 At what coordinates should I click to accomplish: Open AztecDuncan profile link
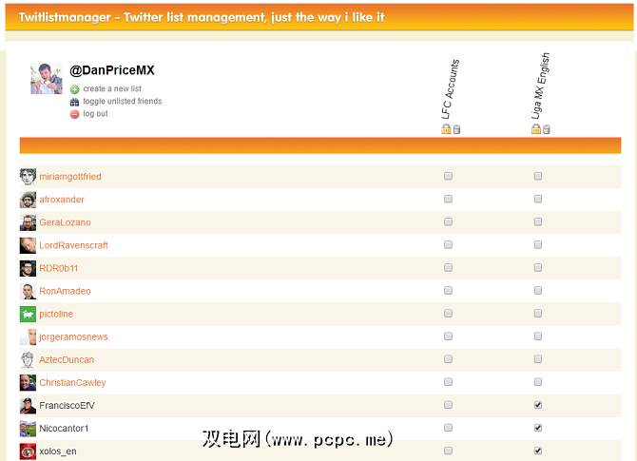click(67, 360)
